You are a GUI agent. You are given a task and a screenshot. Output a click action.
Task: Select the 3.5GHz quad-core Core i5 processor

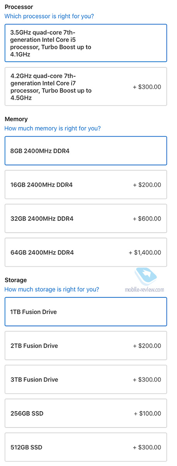[86, 43]
